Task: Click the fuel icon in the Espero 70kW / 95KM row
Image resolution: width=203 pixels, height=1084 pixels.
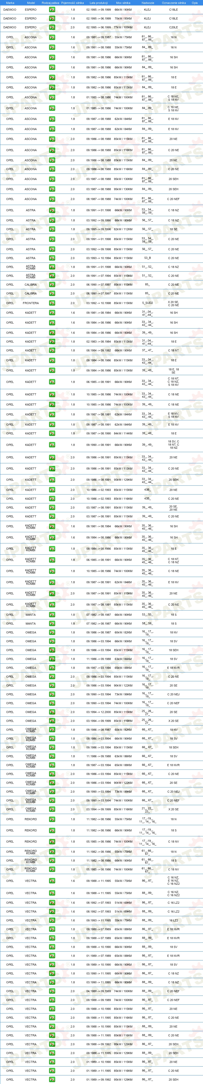Action: [x=52, y=18]
